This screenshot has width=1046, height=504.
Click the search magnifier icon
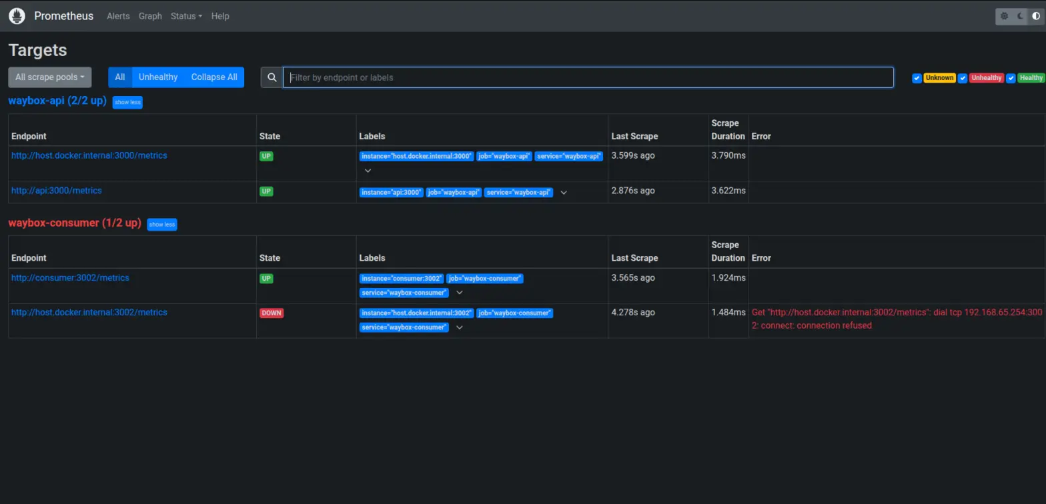[272, 77]
